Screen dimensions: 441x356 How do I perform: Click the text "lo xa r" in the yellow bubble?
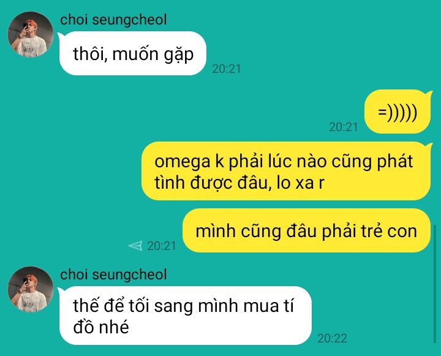point(301,183)
